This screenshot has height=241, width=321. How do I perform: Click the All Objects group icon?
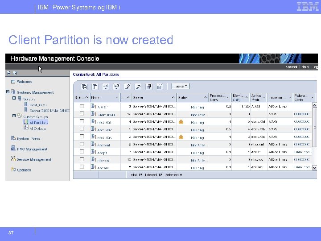[x=26, y=128]
